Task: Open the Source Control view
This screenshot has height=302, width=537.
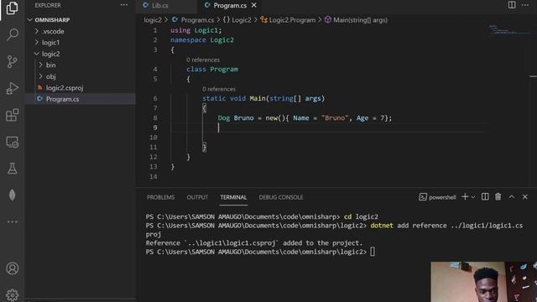Action: pyautogui.click(x=13, y=61)
